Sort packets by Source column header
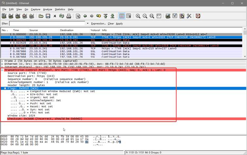Viewport: 247px width, 155px height. coord(44,30)
